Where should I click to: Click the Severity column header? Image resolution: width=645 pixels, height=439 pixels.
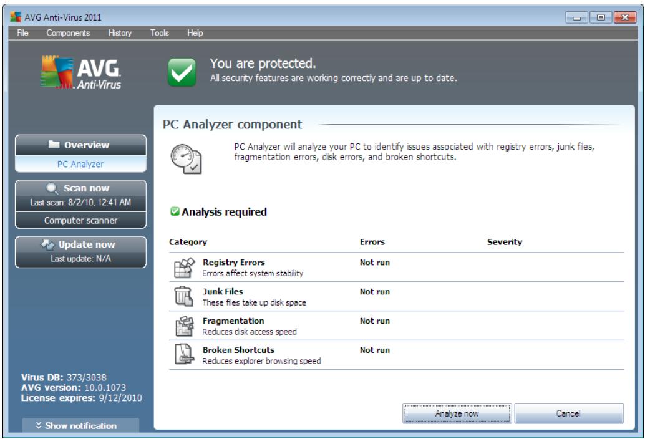click(505, 242)
